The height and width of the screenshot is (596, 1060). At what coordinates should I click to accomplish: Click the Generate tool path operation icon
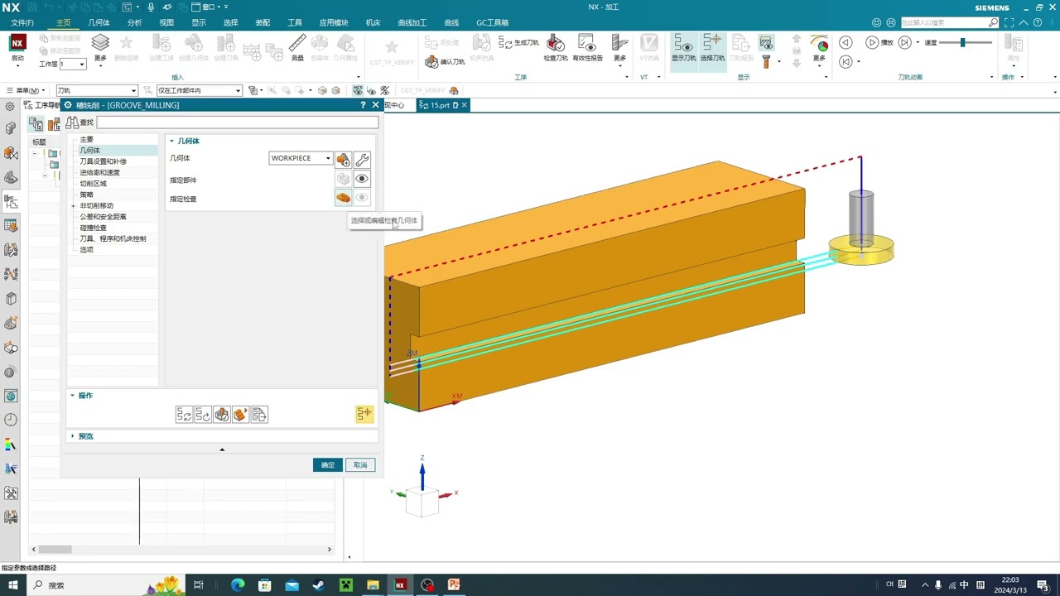(x=184, y=415)
